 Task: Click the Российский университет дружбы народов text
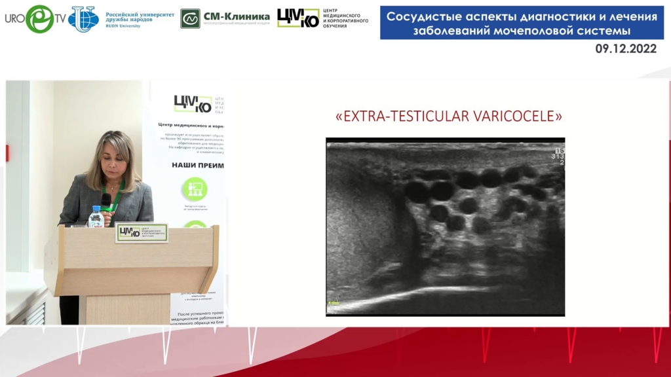[140, 16]
